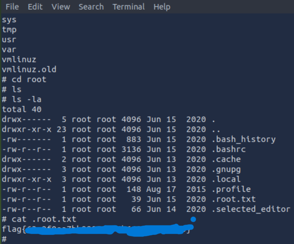The width and height of the screenshot is (294, 244).
Task: Open the Search menu
Action: click(91, 7)
